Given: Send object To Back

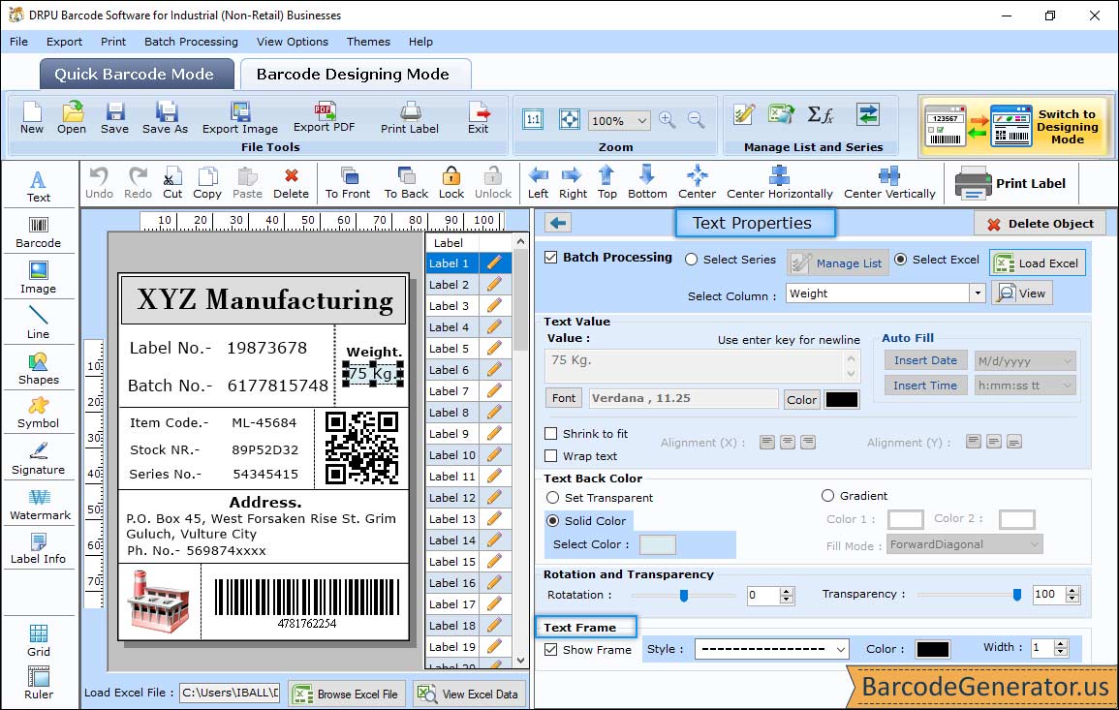Looking at the screenshot, I should pos(406,183).
